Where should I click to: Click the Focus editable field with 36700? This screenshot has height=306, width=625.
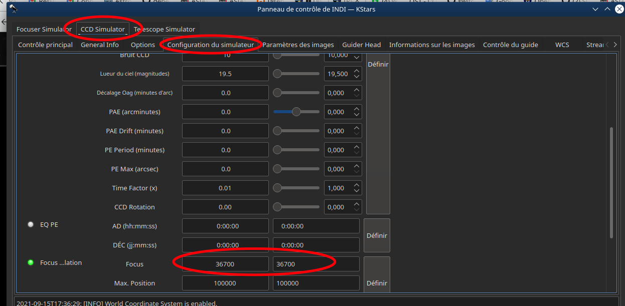[316, 264]
